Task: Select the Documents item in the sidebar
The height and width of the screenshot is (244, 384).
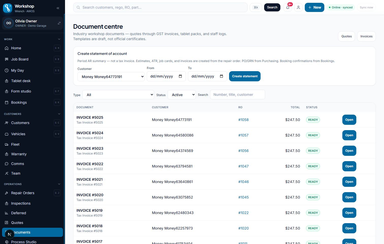Action: click(x=33, y=232)
